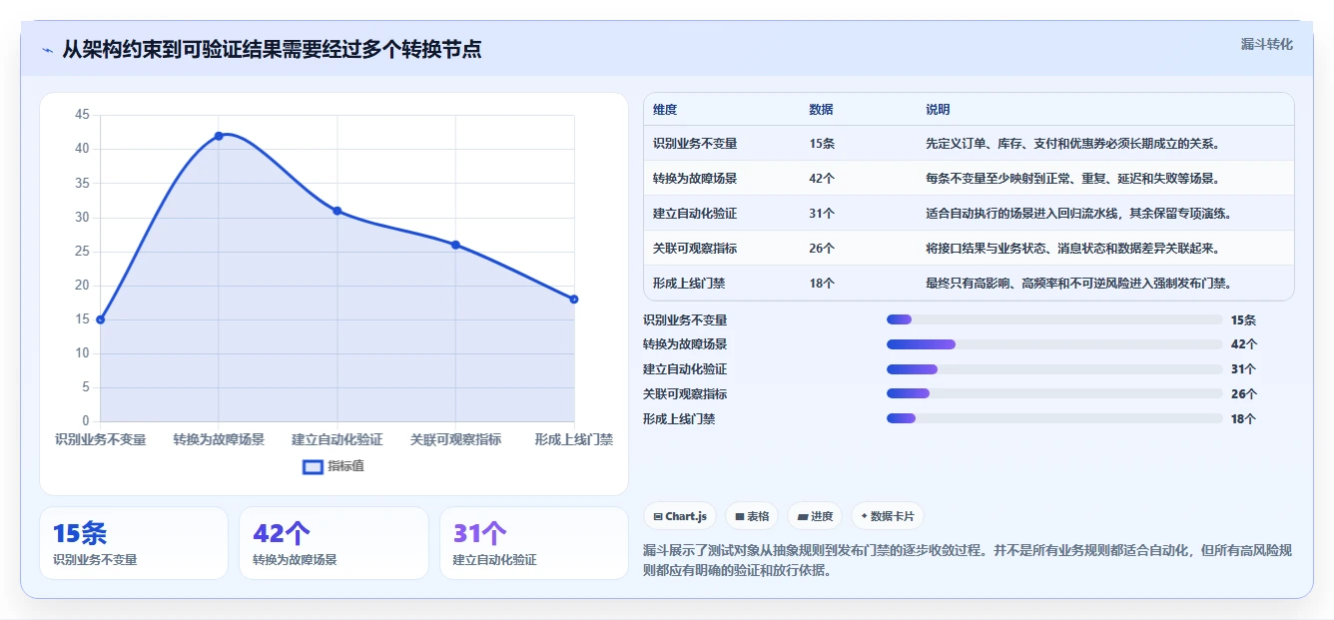
Task: Click table cell 建立自动化验证
Action: click(695, 214)
